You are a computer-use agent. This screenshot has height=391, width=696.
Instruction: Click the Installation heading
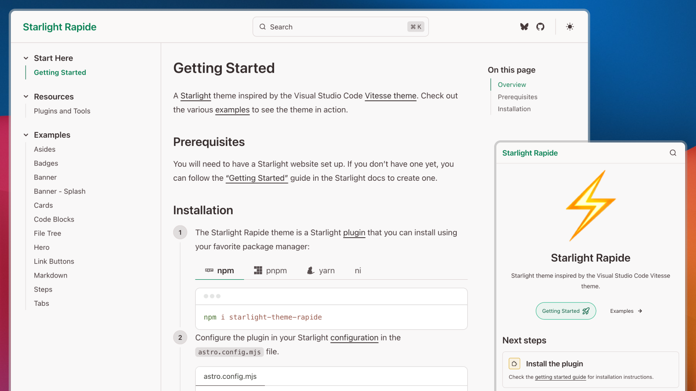203,210
